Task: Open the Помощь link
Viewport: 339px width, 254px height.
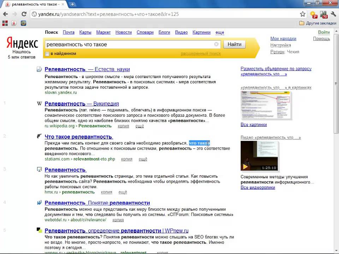Action: coord(321,39)
